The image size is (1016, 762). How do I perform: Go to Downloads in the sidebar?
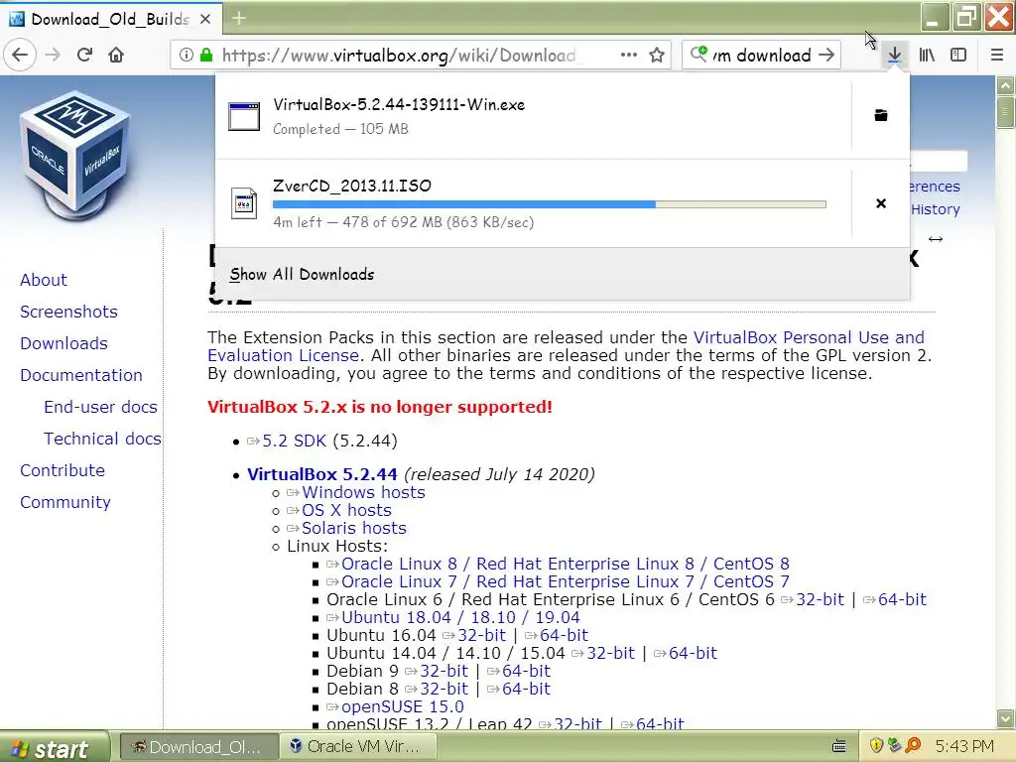pos(63,343)
